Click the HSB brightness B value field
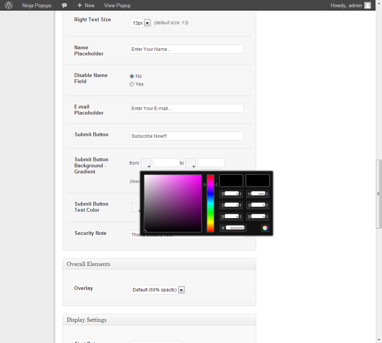 tap(258, 216)
